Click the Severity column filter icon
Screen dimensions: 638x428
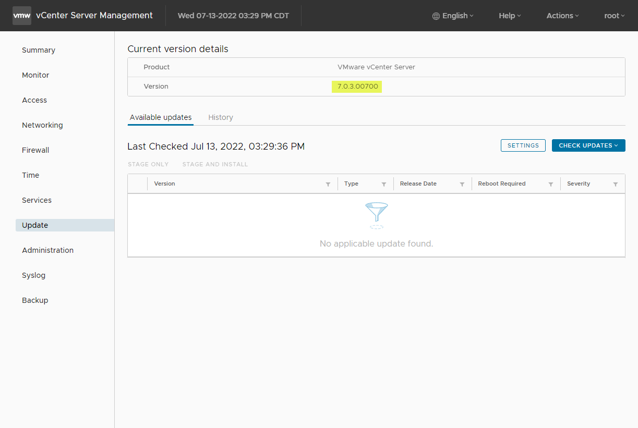tap(616, 184)
